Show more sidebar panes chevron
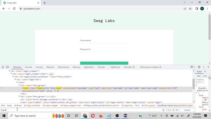The width and height of the screenshot is (211, 119). [205, 71]
